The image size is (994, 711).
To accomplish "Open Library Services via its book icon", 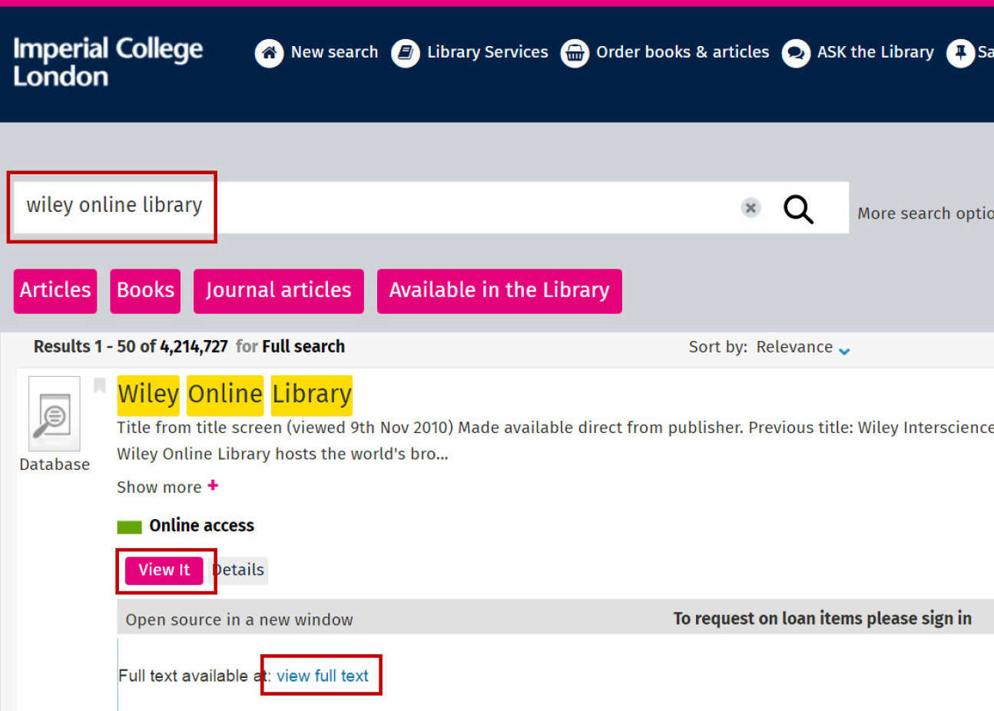I will click(405, 52).
